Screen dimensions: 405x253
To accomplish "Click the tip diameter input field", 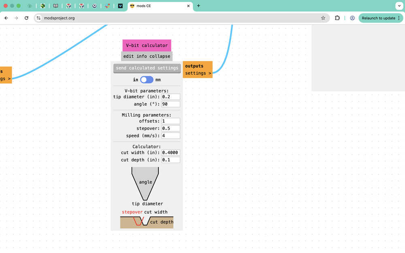I will click(x=171, y=97).
